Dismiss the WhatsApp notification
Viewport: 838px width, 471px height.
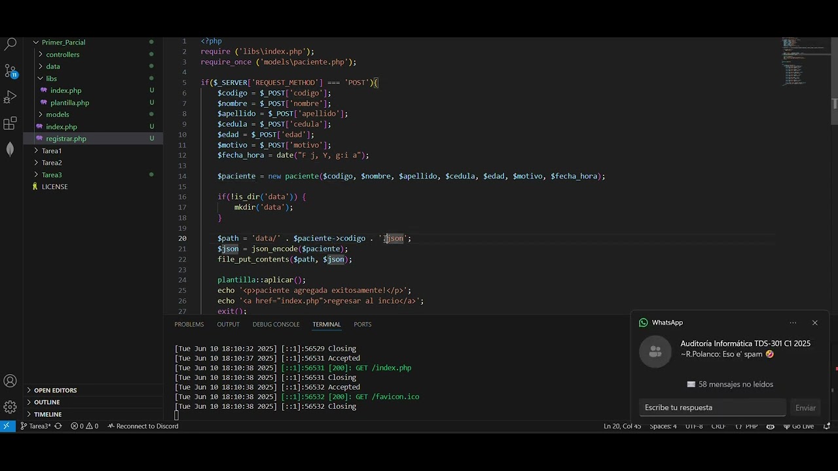coord(814,323)
